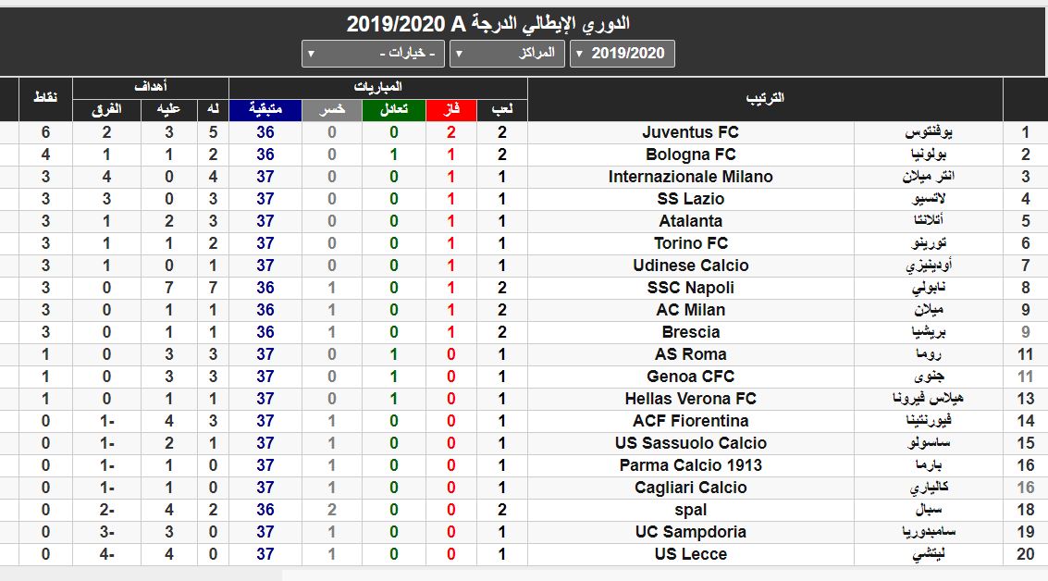Expand the المراكز dropdown
1048x581 pixels.
click(x=508, y=54)
